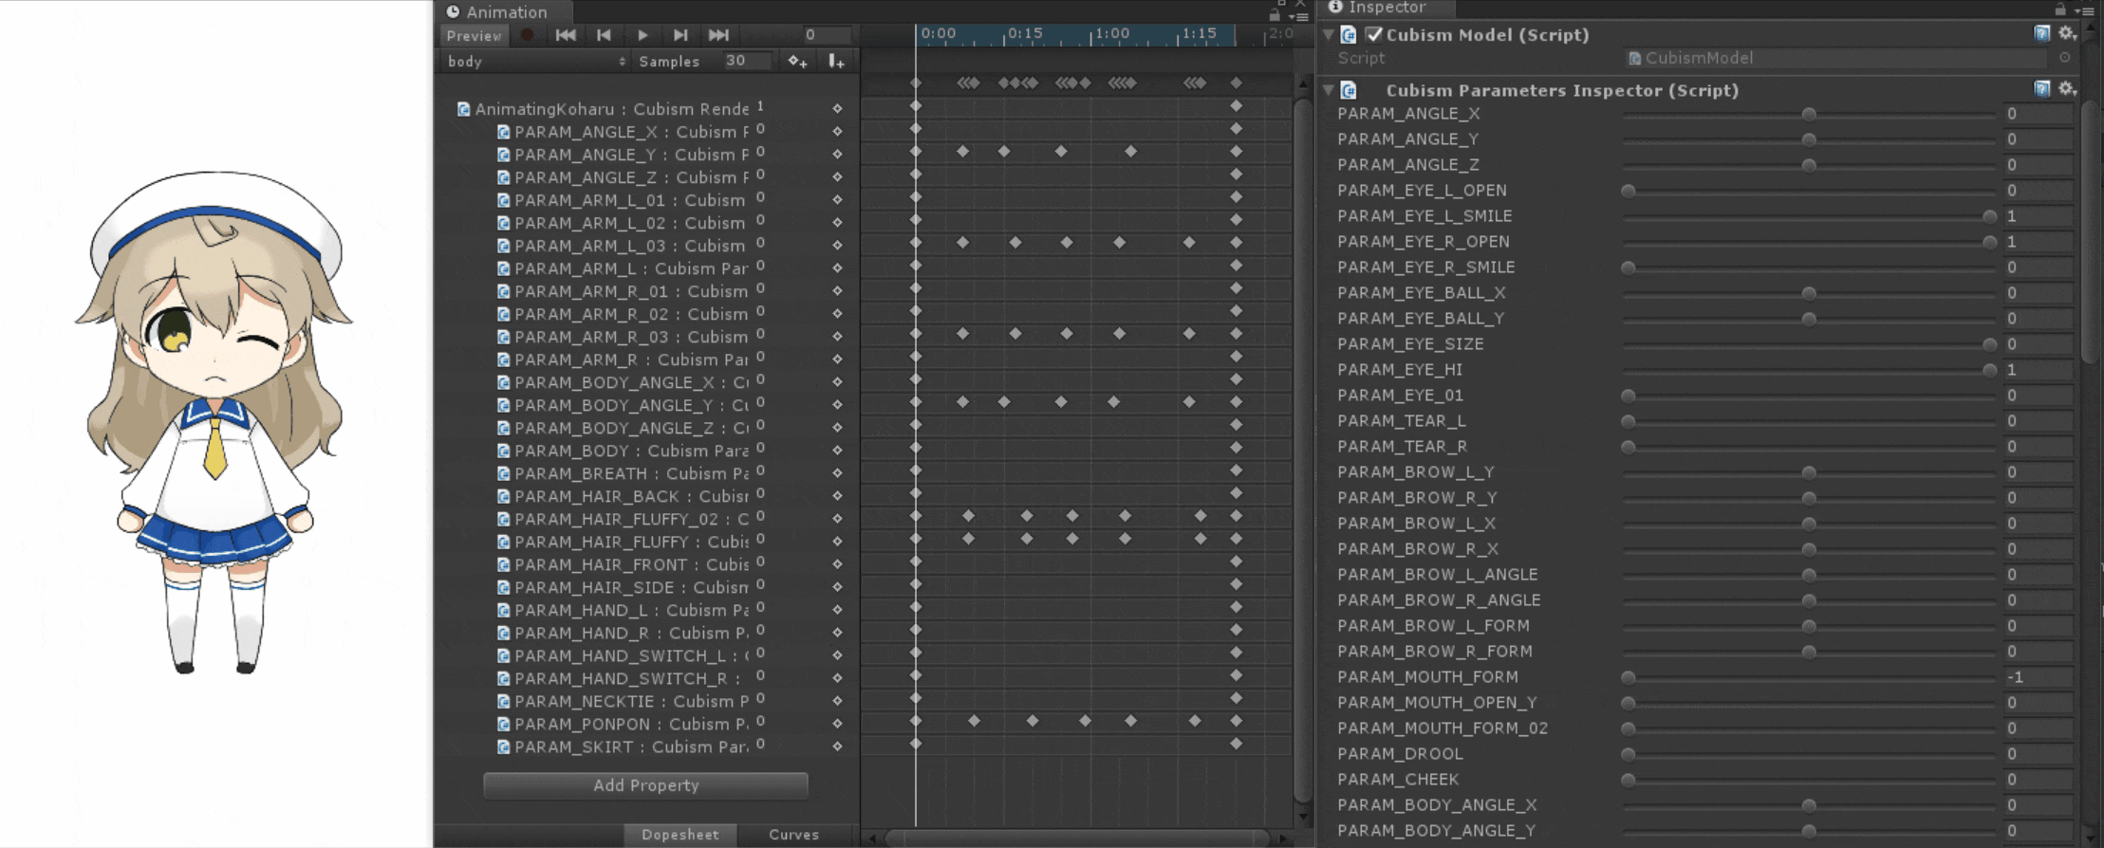Select the Inspector tab
The image size is (2104, 848).
point(1387,8)
